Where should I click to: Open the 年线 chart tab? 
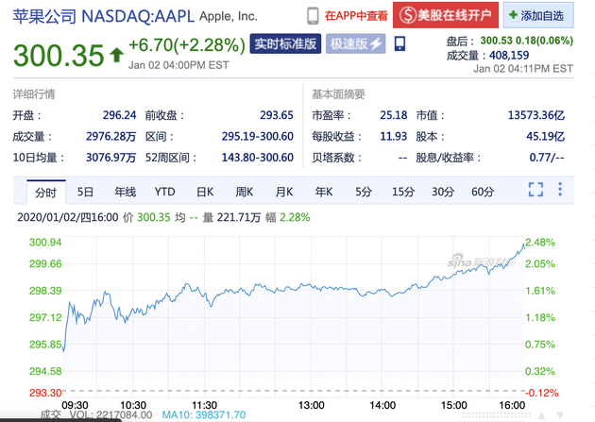126,192
